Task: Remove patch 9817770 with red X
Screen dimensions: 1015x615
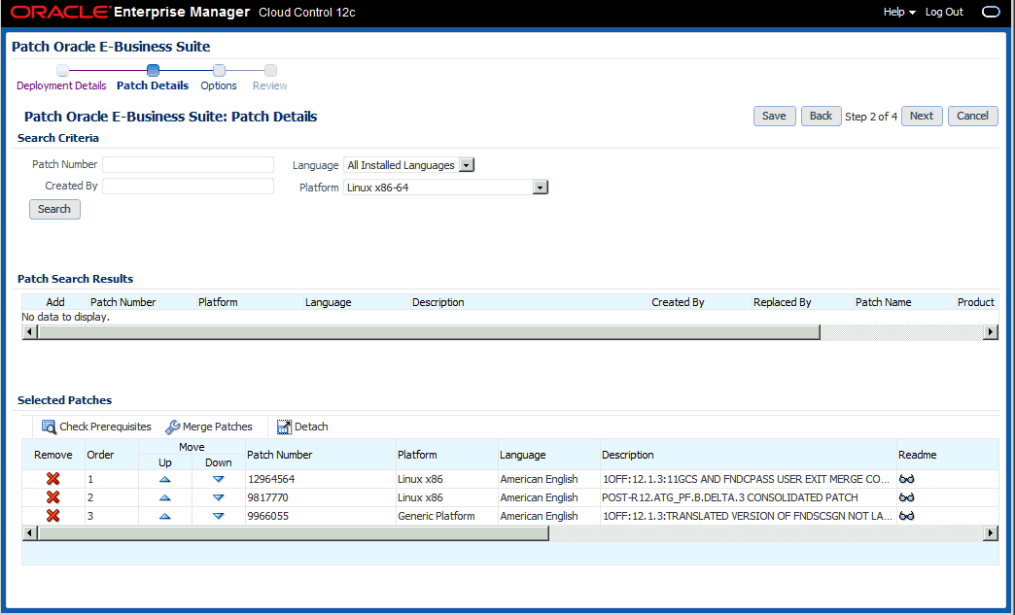Action: pos(53,497)
